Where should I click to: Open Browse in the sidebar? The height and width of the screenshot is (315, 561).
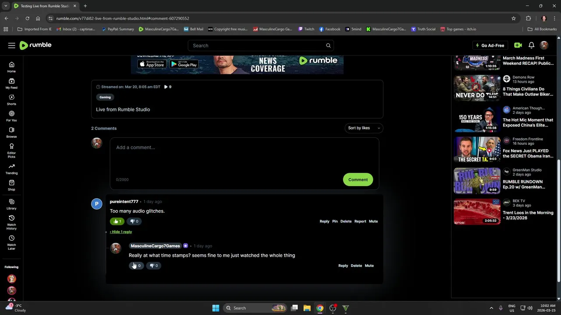pyautogui.click(x=11, y=133)
